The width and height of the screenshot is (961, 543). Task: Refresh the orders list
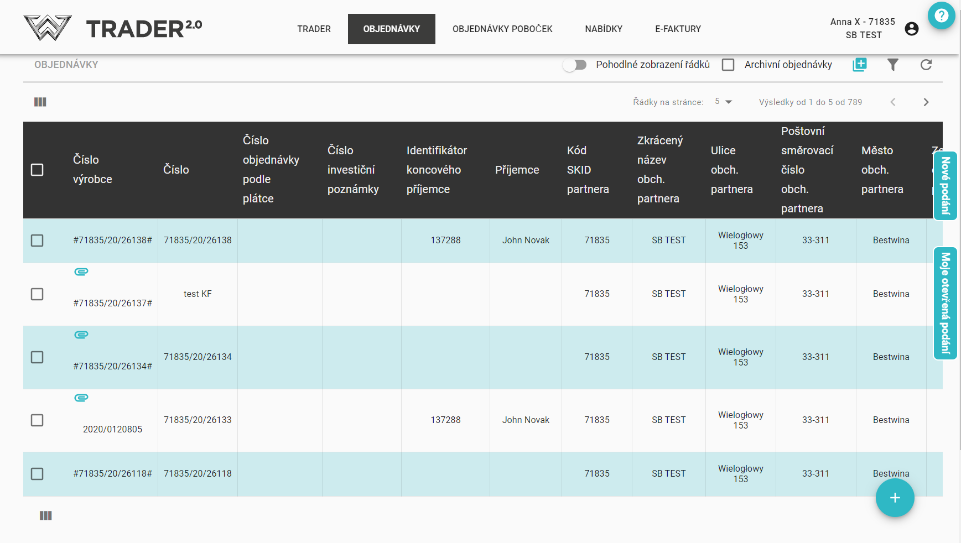click(926, 65)
